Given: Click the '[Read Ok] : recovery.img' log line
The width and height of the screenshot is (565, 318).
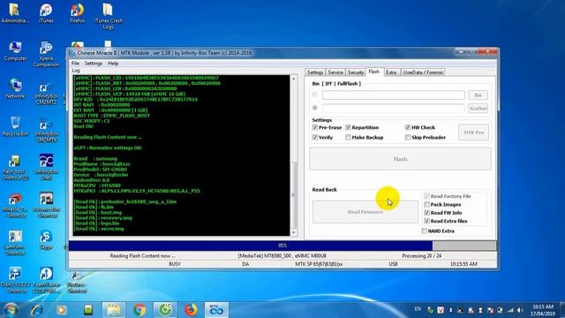Looking at the screenshot, I should [x=103, y=218].
